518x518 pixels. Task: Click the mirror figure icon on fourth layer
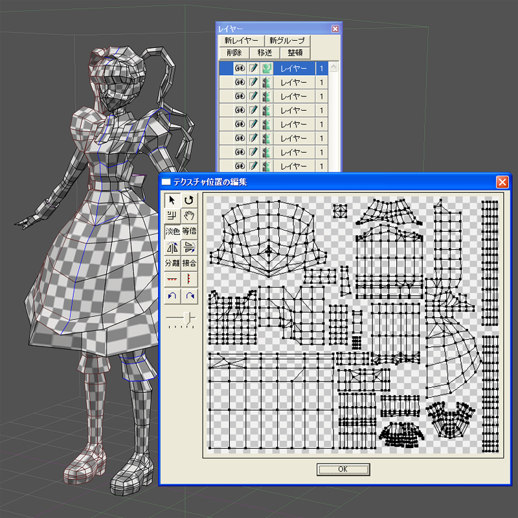(x=267, y=110)
